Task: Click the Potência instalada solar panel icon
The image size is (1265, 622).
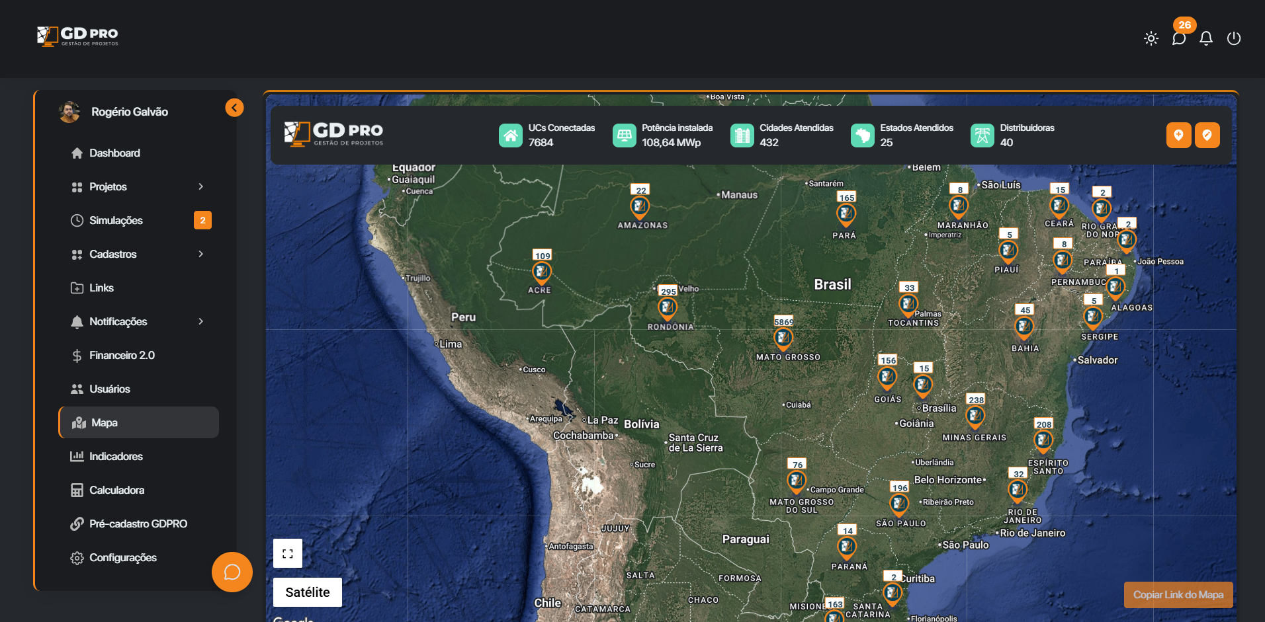Action: point(625,136)
